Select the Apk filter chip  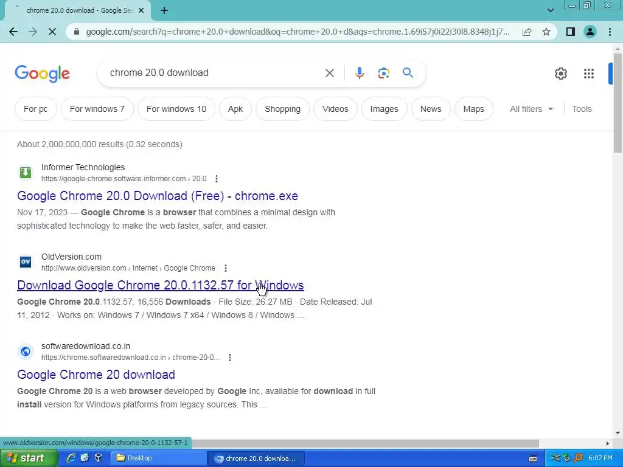[x=235, y=109]
